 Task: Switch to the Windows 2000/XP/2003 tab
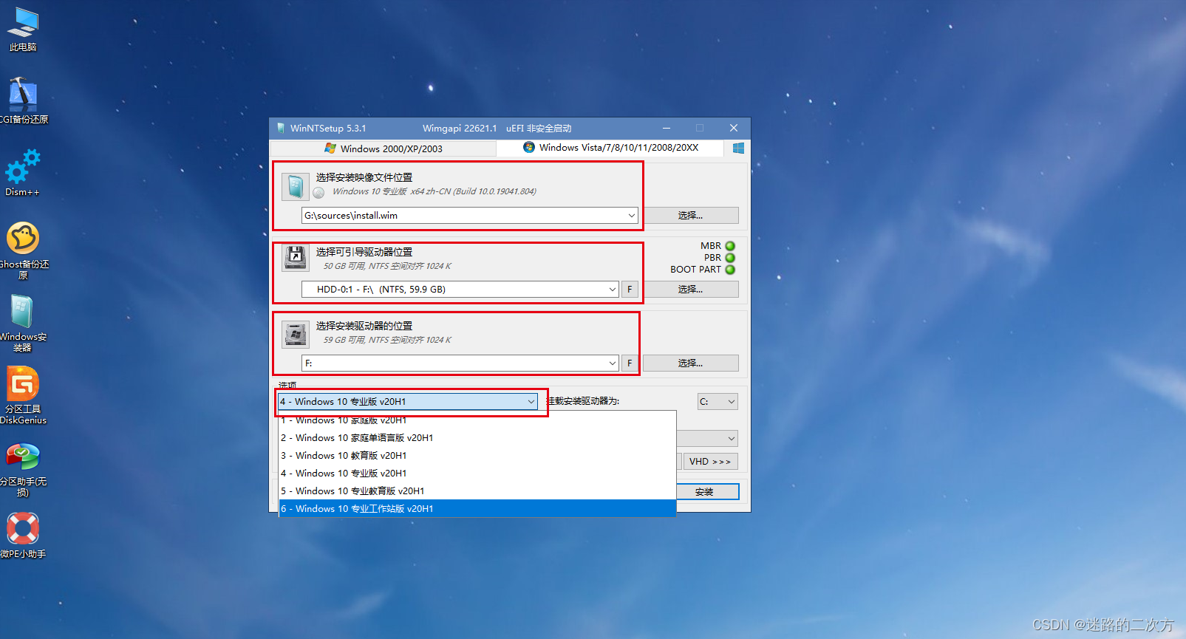click(x=384, y=148)
